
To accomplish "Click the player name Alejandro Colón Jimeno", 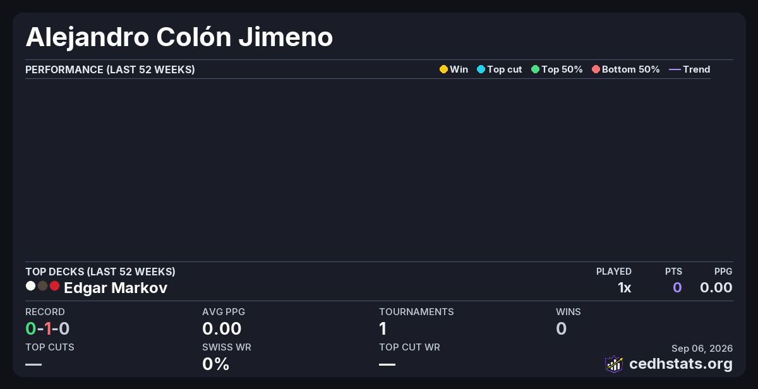I will coord(179,37).
